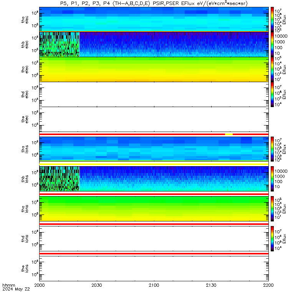288x307 pixels.
Task: Select the 'tha ions' panel label
Action: [25, 149]
